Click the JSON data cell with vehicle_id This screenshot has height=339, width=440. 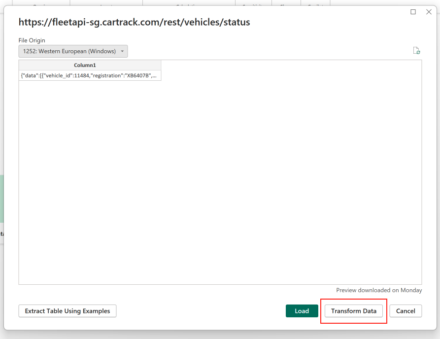[90, 75]
